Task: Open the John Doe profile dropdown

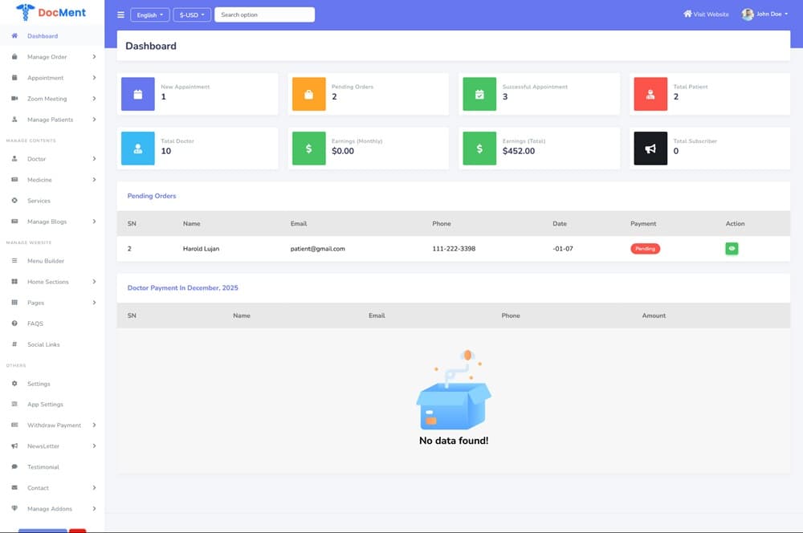Action: pos(764,14)
